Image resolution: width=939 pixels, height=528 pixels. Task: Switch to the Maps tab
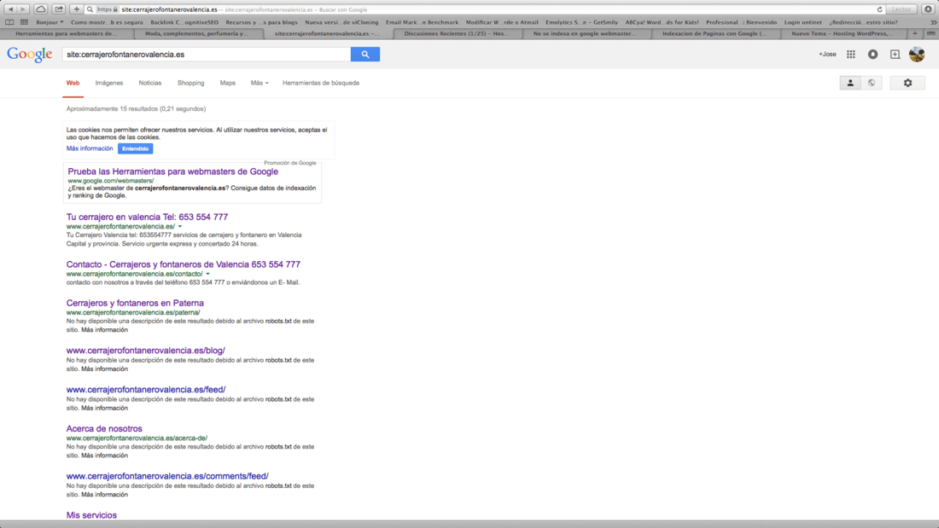click(x=228, y=84)
